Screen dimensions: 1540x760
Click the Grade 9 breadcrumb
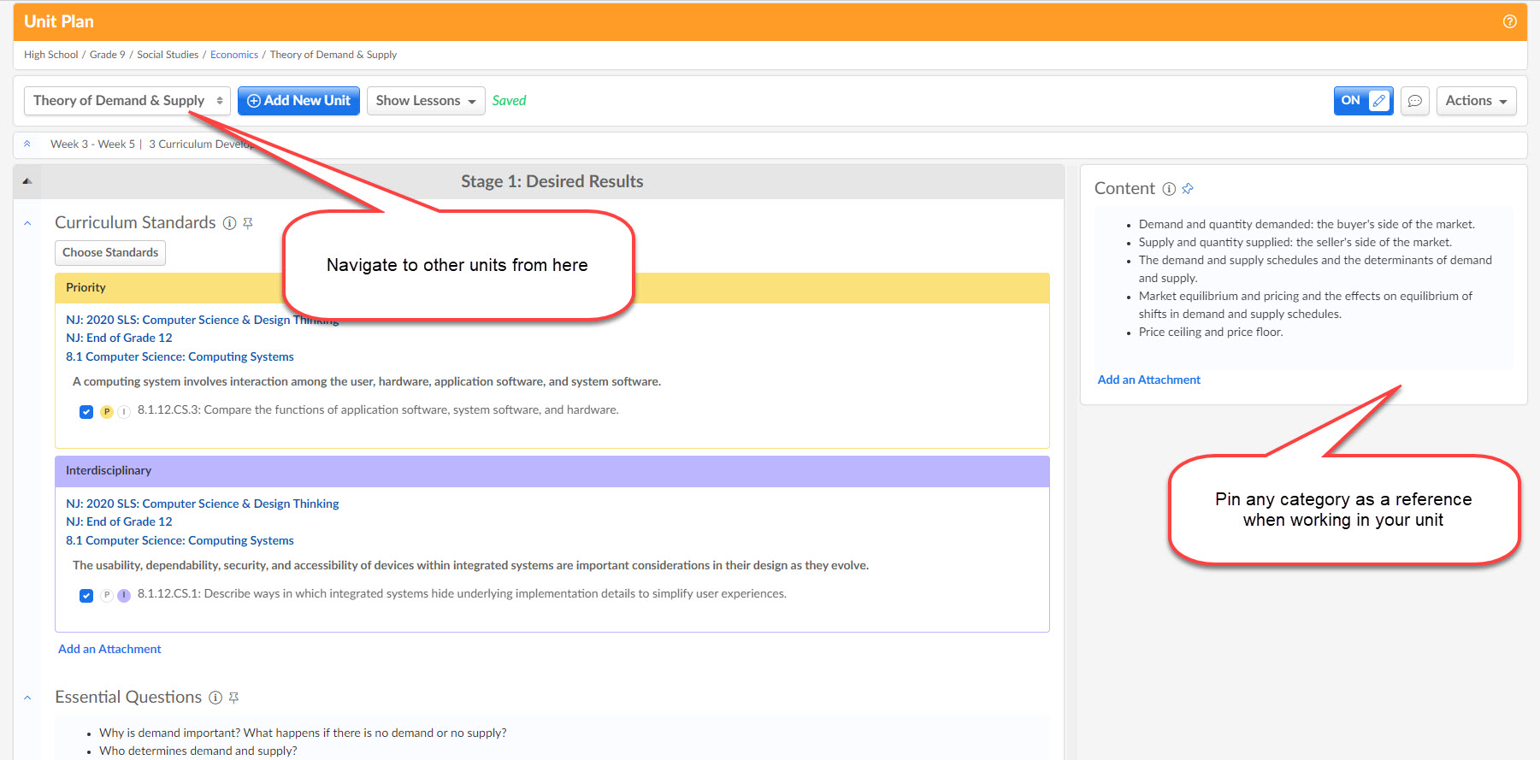click(107, 55)
